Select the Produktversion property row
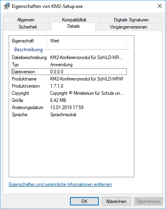The height and width of the screenshot is (209, 166). point(69,86)
